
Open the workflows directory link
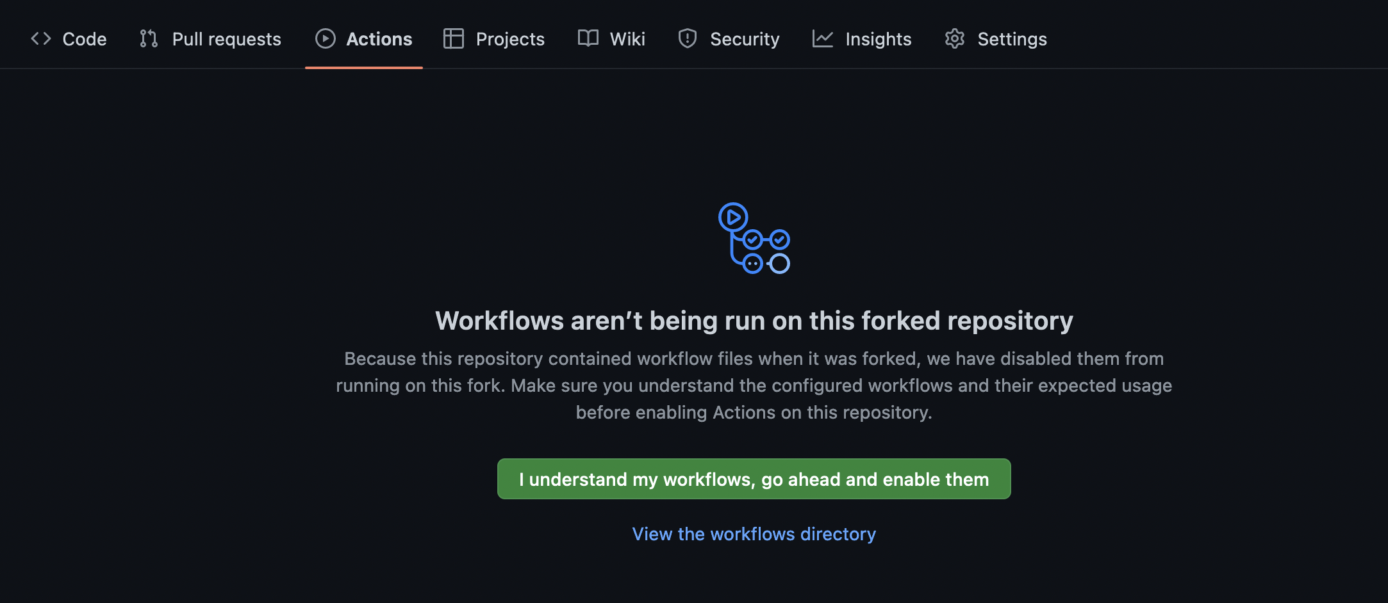(754, 534)
